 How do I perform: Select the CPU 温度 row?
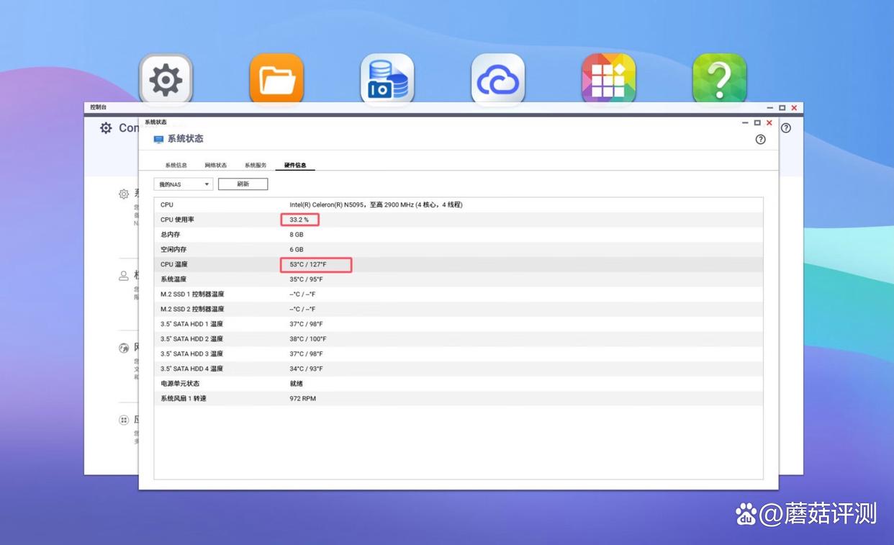coord(458,265)
